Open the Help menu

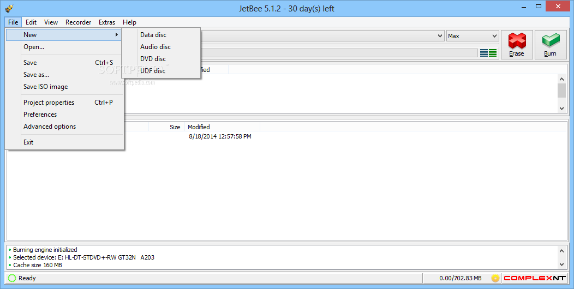[x=130, y=22]
